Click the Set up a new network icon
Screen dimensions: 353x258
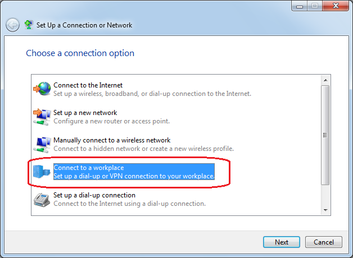(42, 117)
